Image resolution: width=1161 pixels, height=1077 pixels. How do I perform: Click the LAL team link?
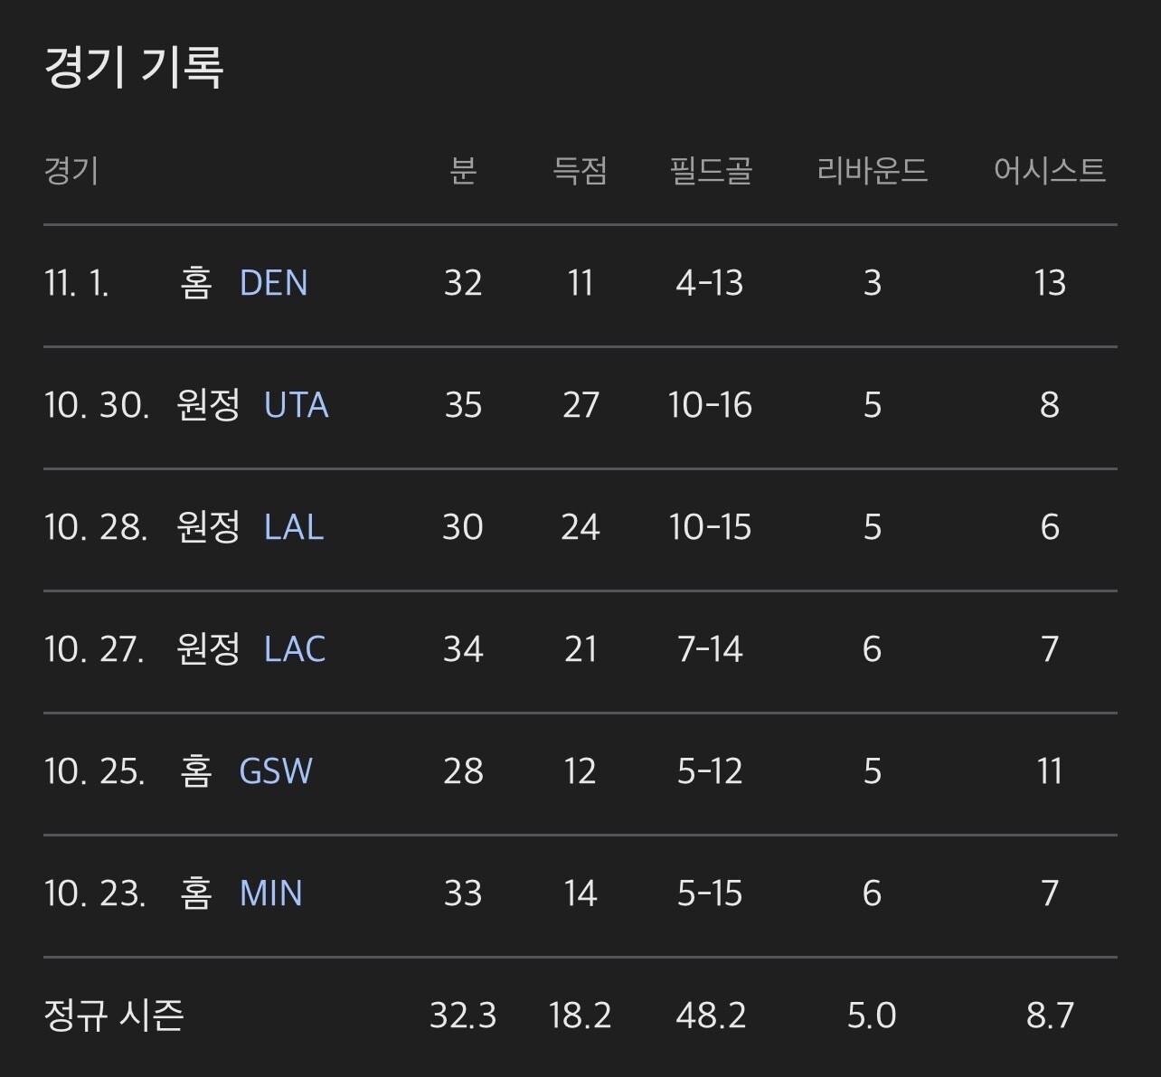(294, 527)
